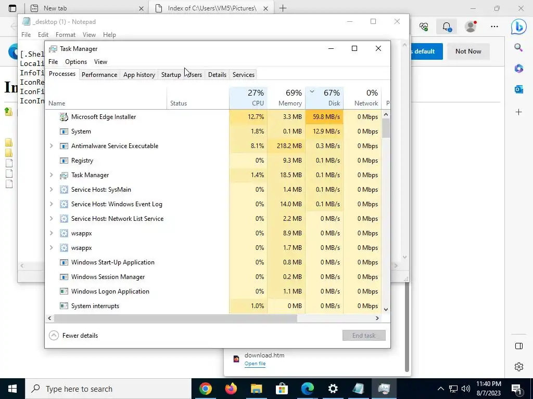This screenshot has height=399, width=533.
Task: Select Windows Start-Up Application row
Action: click(x=213, y=262)
